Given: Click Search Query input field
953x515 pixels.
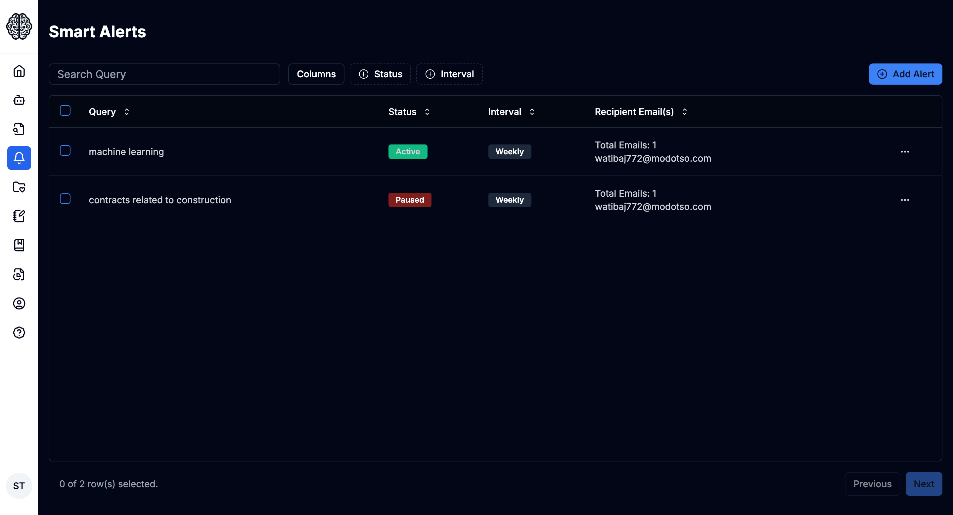Looking at the screenshot, I should click(x=164, y=74).
